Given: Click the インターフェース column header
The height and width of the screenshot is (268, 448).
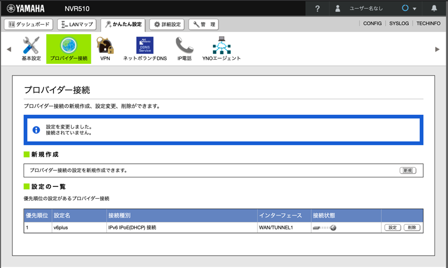Looking at the screenshot, I should tap(284, 215).
